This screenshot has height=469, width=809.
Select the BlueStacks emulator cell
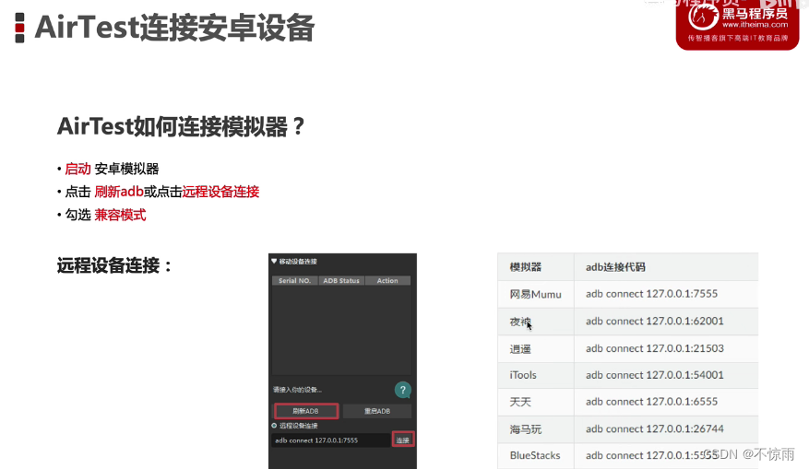pyautogui.click(x=535, y=455)
